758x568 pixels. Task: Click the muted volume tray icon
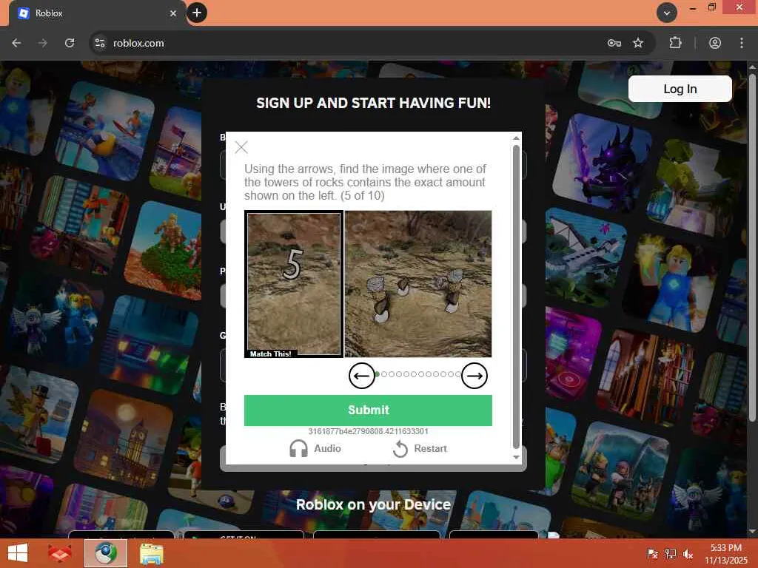[688, 553]
